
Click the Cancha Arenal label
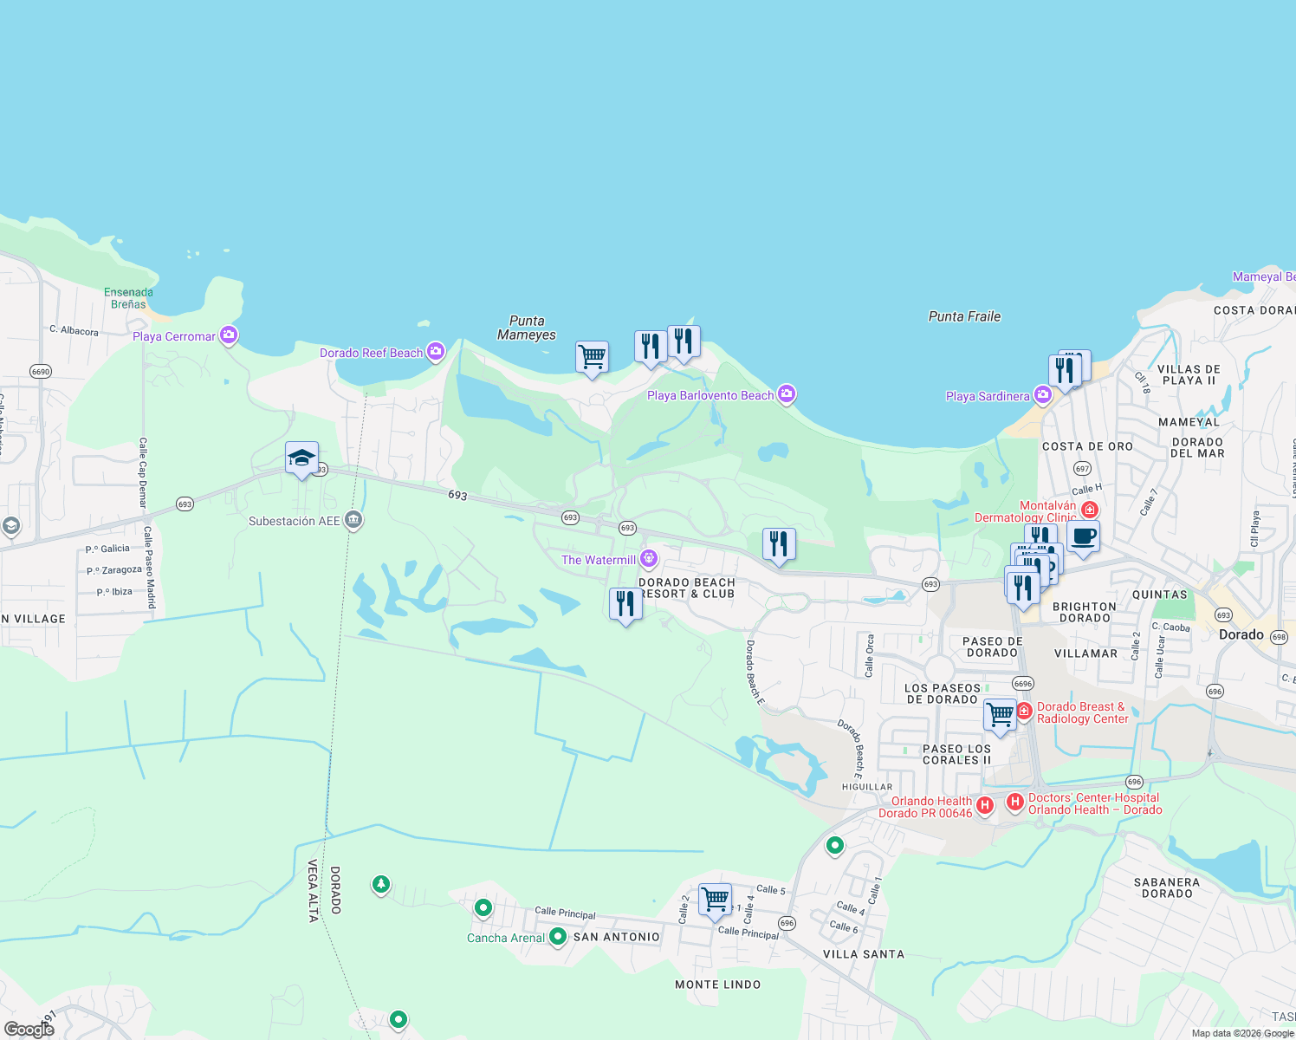click(506, 938)
